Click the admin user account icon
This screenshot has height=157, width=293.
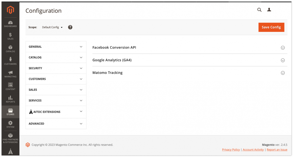269,10
